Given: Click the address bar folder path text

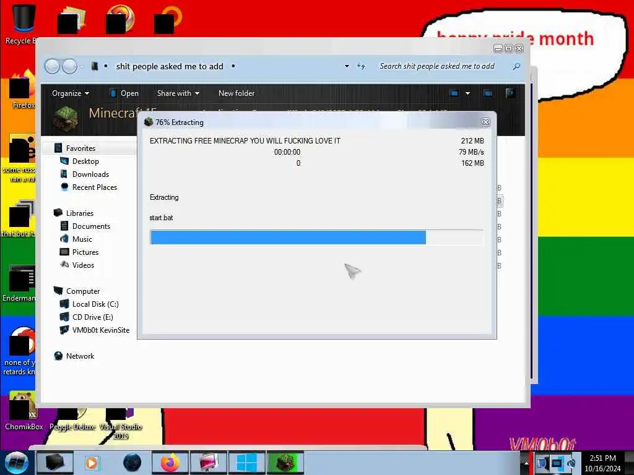Looking at the screenshot, I should click(170, 66).
